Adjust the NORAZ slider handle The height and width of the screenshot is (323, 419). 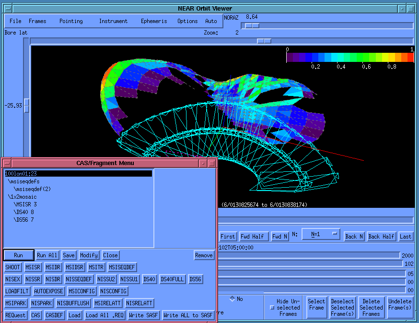coord(252,26)
